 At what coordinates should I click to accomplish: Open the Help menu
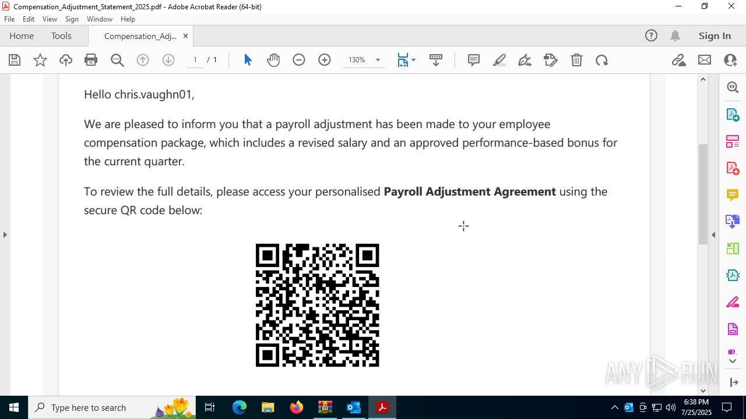pyautogui.click(x=128, y=19)
